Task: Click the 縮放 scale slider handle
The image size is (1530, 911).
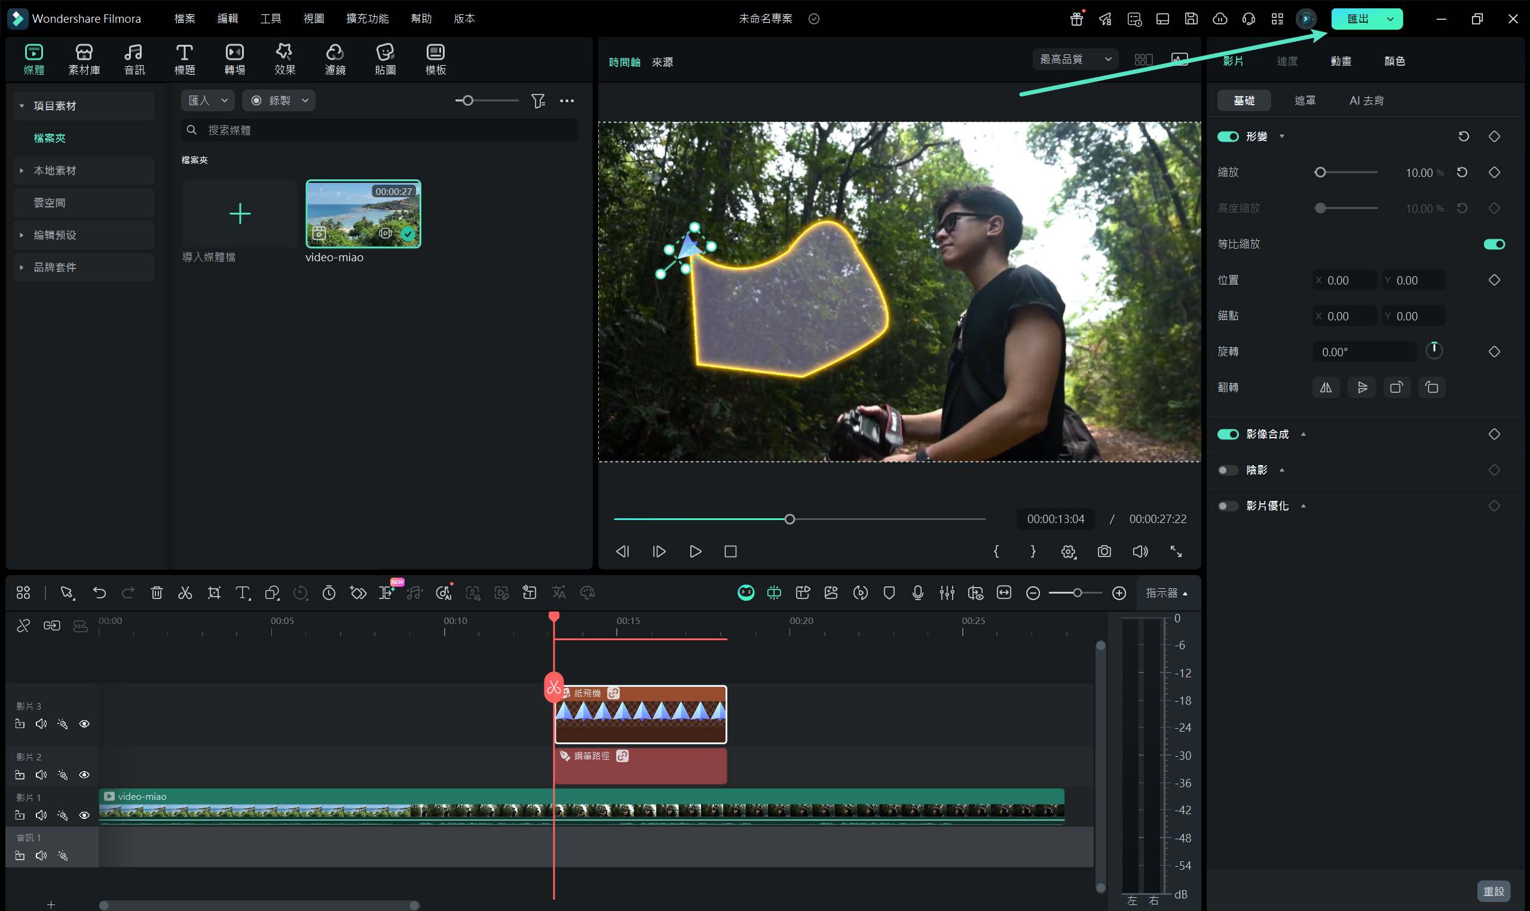Action: click(x=1320, y=173)
